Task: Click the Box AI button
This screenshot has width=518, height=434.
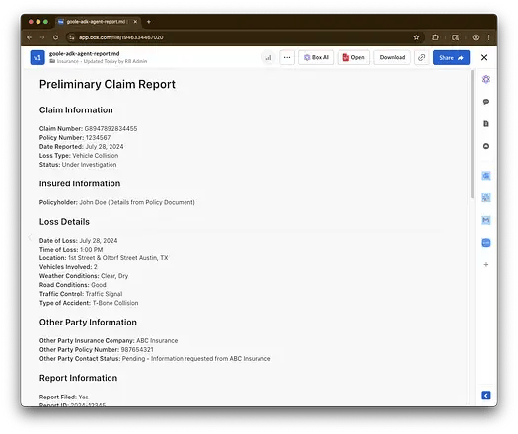Action: coord(316,57)
